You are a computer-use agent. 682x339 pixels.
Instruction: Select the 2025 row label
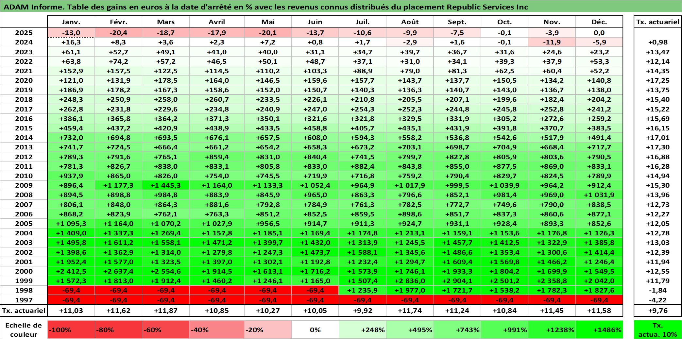(24, 33)
